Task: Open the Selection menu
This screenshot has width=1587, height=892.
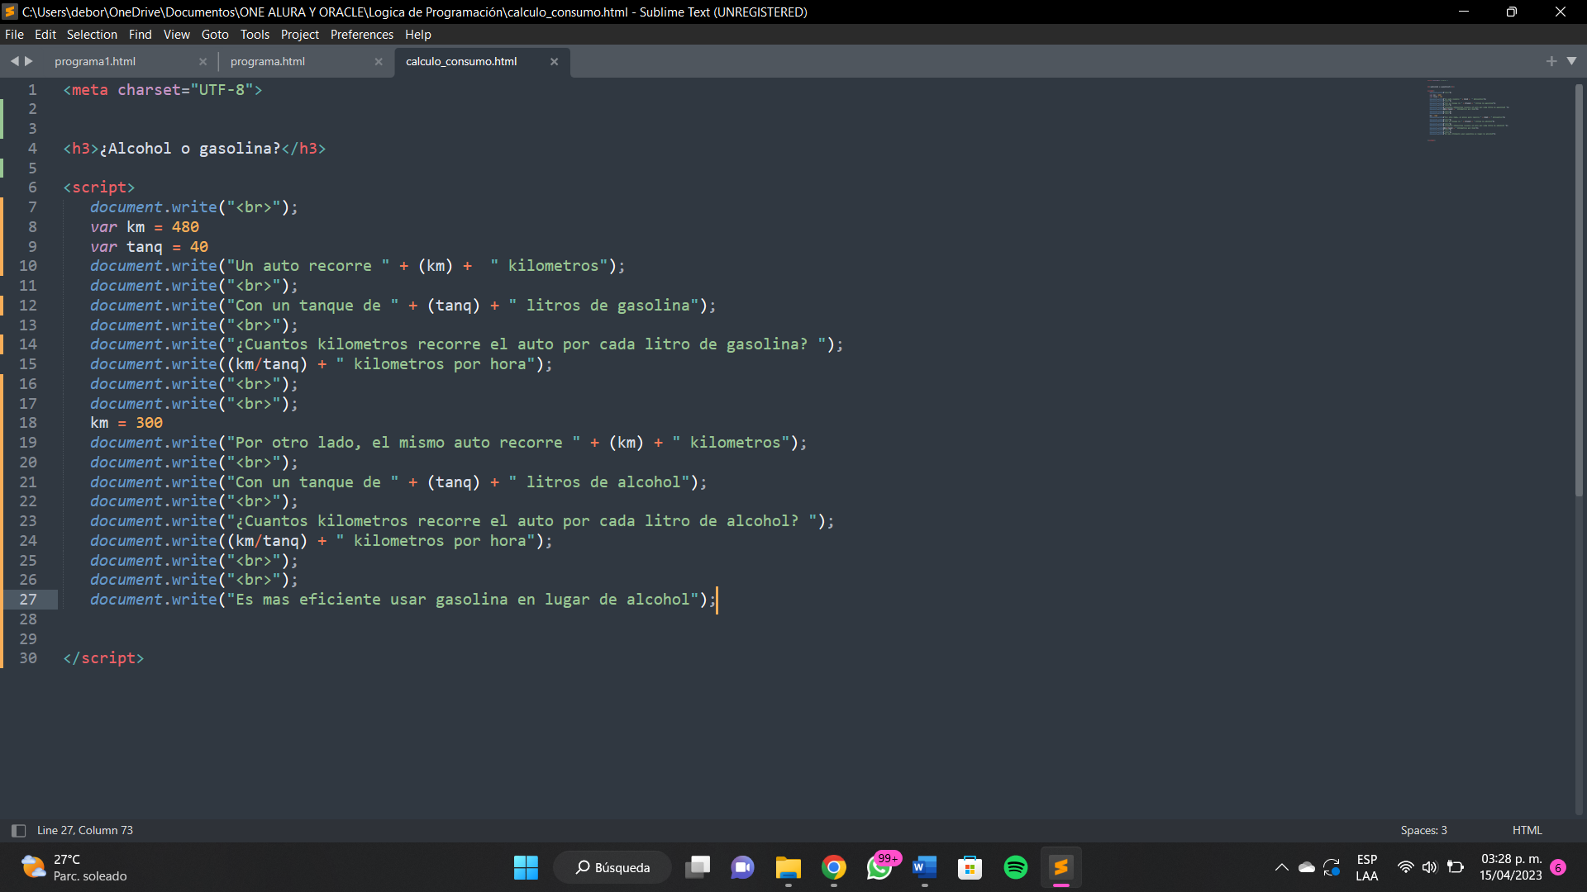Action: (92, 35)
